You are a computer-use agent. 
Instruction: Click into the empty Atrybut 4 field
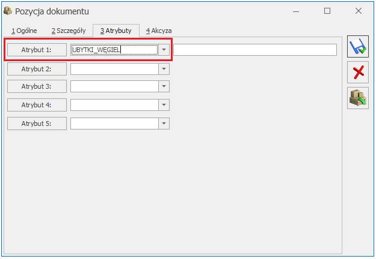pyautogui.click(x=115, y=105)
